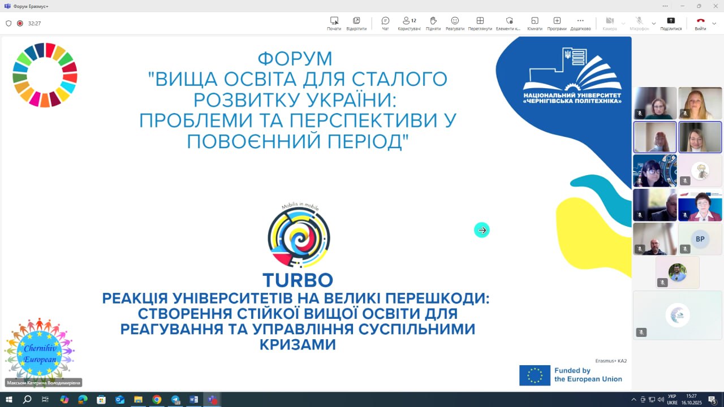Screen dimensions: 724x407
Task: Open Programs (Програми) add-apps icon
Action: (557, 23)
